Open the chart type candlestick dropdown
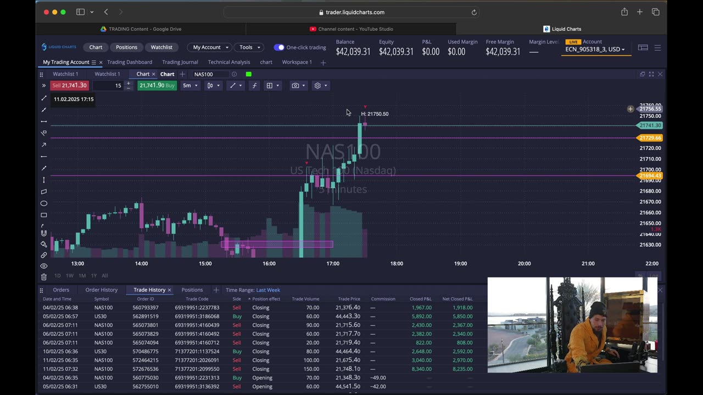The height and width of the screenshot is (395, 703). coord(213,86)
